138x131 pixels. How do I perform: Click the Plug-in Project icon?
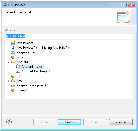click(13, 52)
